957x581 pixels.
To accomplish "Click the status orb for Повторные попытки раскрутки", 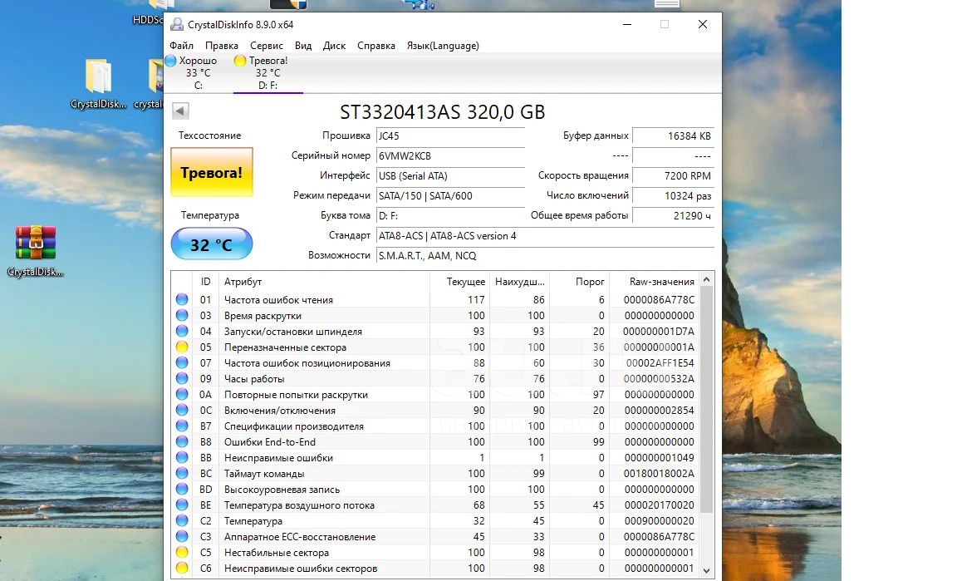I will click(182, 394).
